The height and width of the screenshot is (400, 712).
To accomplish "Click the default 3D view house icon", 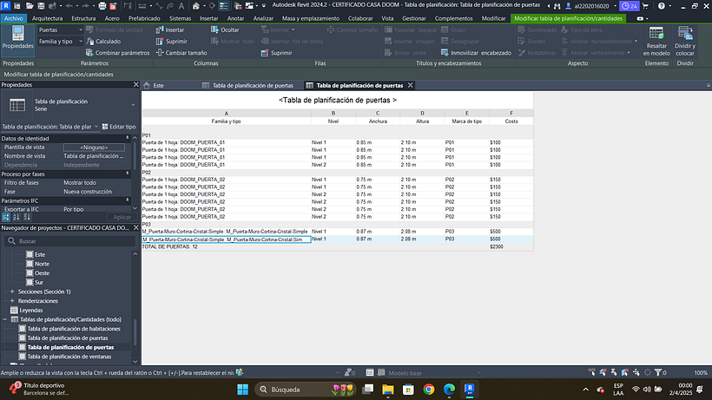I will 195,6.
